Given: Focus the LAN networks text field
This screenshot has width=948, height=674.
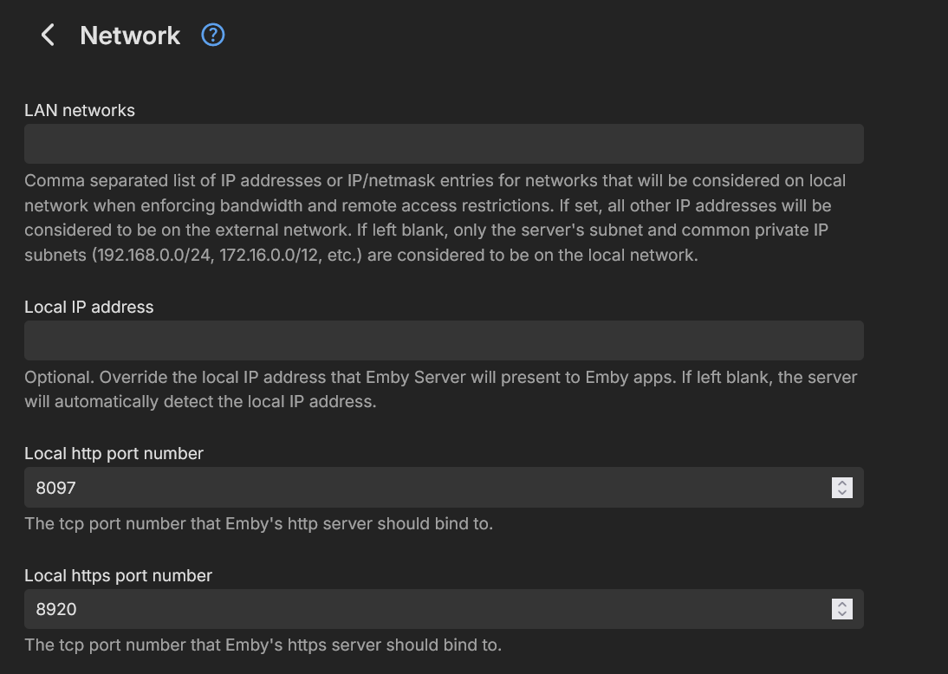Looking at the screenshot, I should (x=444, y=144).
